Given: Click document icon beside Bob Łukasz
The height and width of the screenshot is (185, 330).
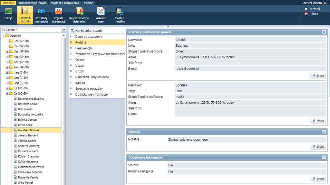Looking at the screenshot, I should [15, 109].
